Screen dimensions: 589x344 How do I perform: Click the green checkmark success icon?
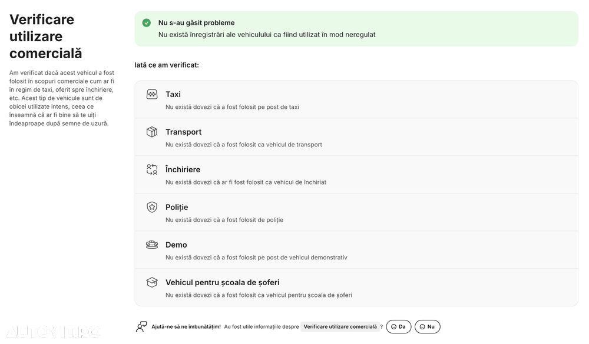coord(147,23)
